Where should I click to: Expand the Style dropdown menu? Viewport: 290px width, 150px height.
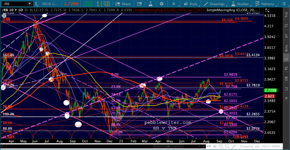[191, 4]
